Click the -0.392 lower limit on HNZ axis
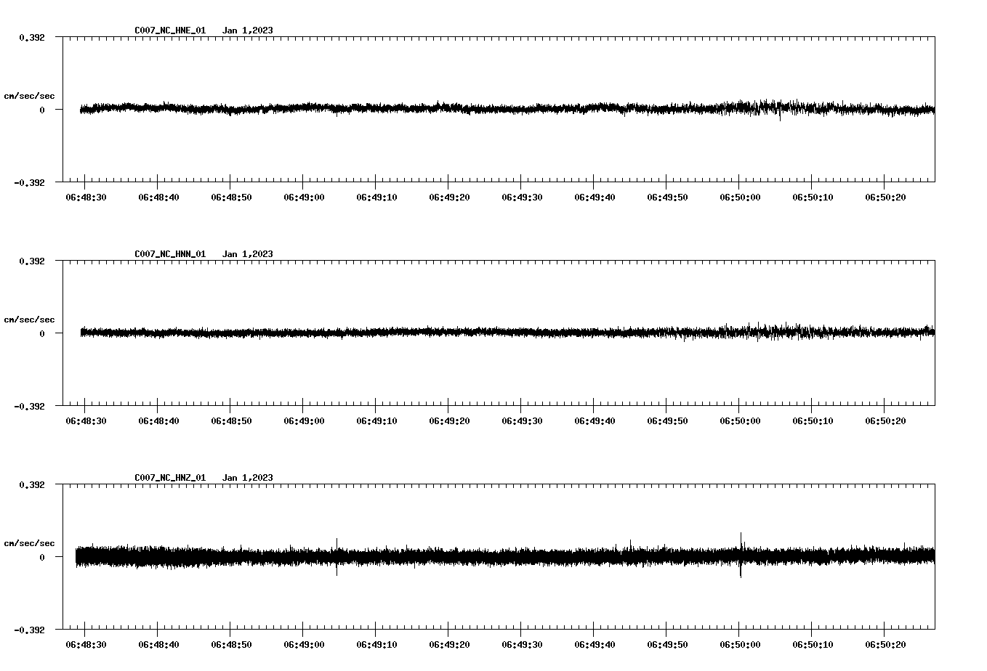The height and width of the screenshot is (671, 987). click(29, 630)
